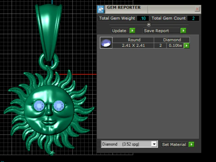Click the 0.10tw weight cell
The width and height of the screenshot is (216, 162).
(175, 45)
